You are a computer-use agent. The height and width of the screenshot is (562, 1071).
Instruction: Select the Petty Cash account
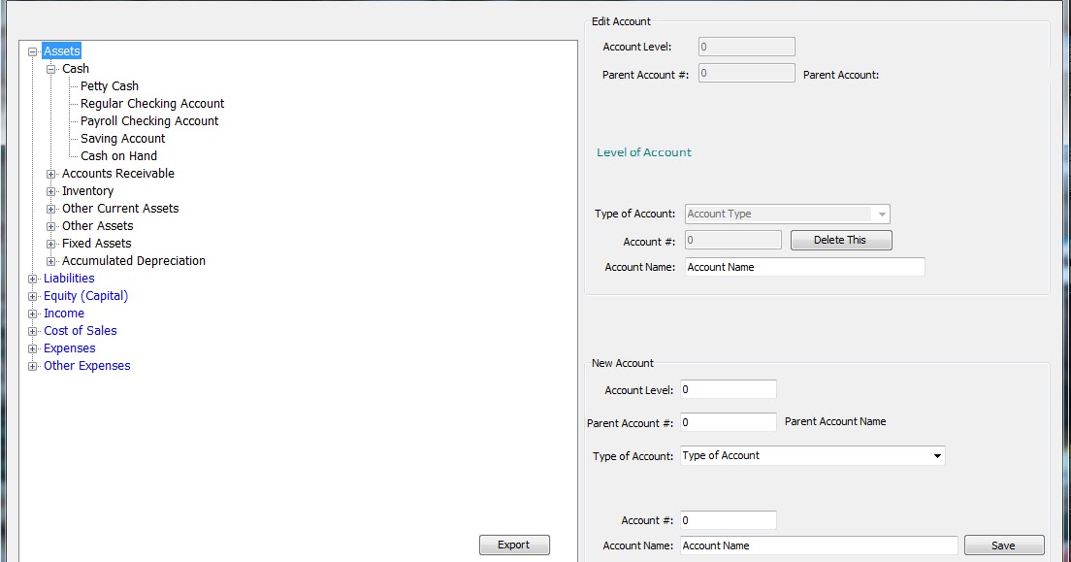click(x=110, y=86)
